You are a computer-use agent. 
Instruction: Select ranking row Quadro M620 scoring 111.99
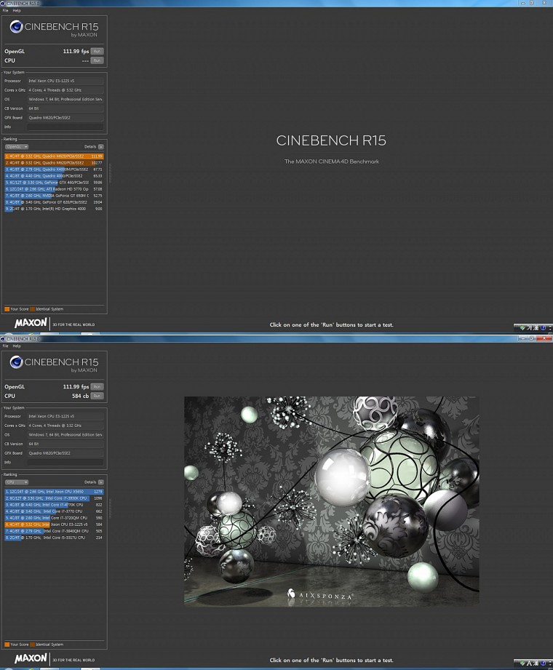coord(54,156)
